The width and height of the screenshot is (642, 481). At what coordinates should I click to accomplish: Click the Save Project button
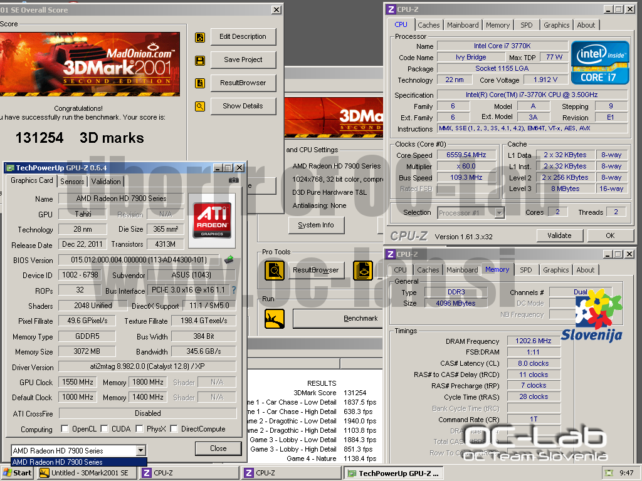pos(243,59)
